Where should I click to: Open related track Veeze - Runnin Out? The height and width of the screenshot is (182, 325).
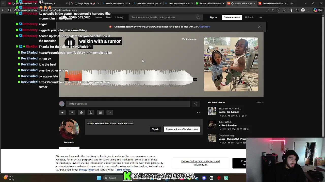coord(232,139)
